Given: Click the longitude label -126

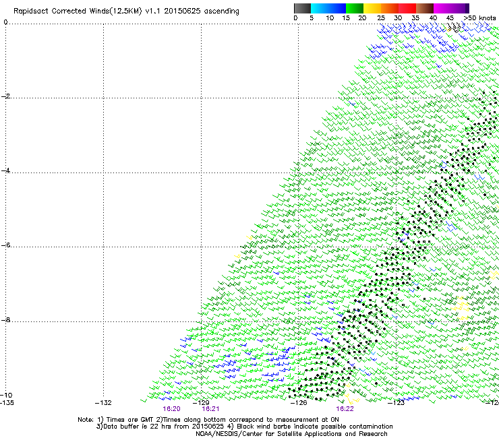Looking at the screenshot, I should [299, 403].
